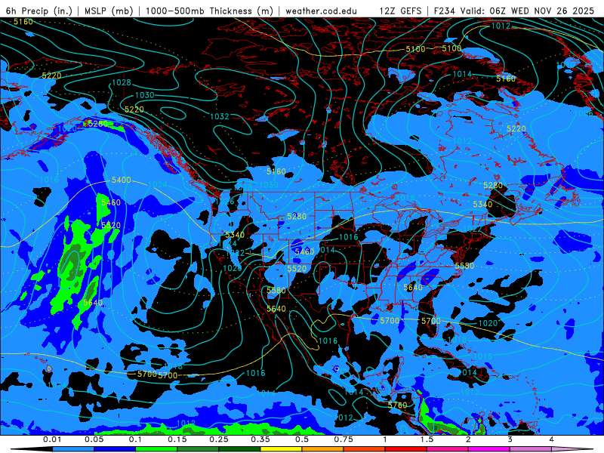The image size is (604, 453).
Task: Pick the yellow 0.35 legend swatch
Action: [281, 449]
